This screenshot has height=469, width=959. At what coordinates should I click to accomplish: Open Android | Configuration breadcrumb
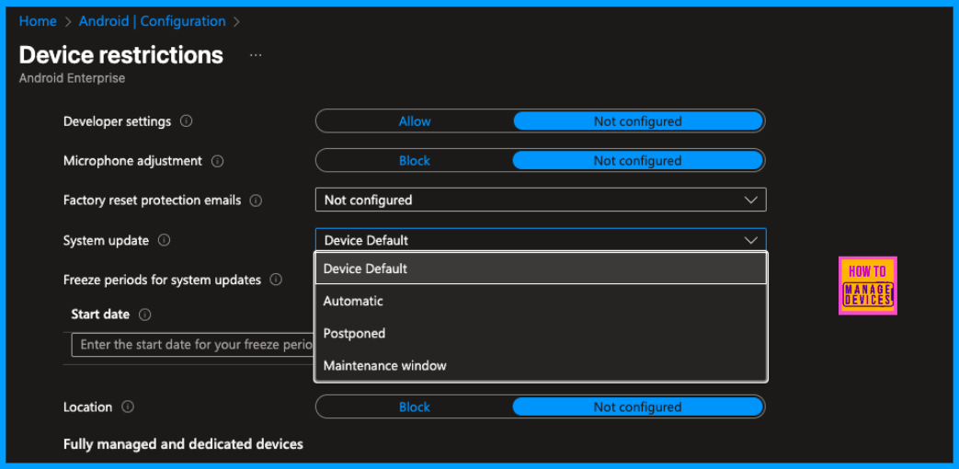tap(153, 21)
